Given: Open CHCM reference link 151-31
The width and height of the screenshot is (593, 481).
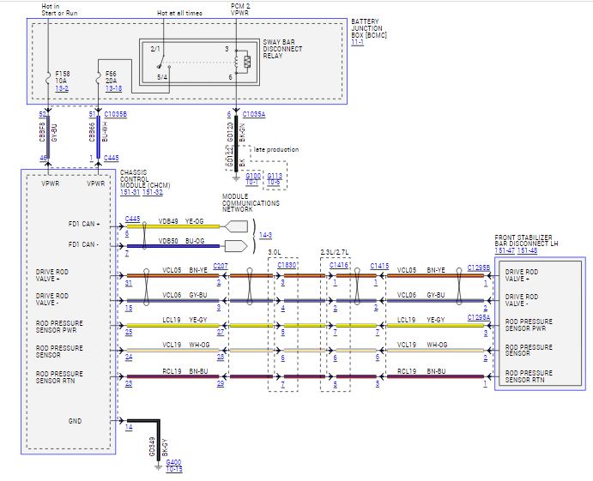Looking at the screenshot, I should 130,192.
